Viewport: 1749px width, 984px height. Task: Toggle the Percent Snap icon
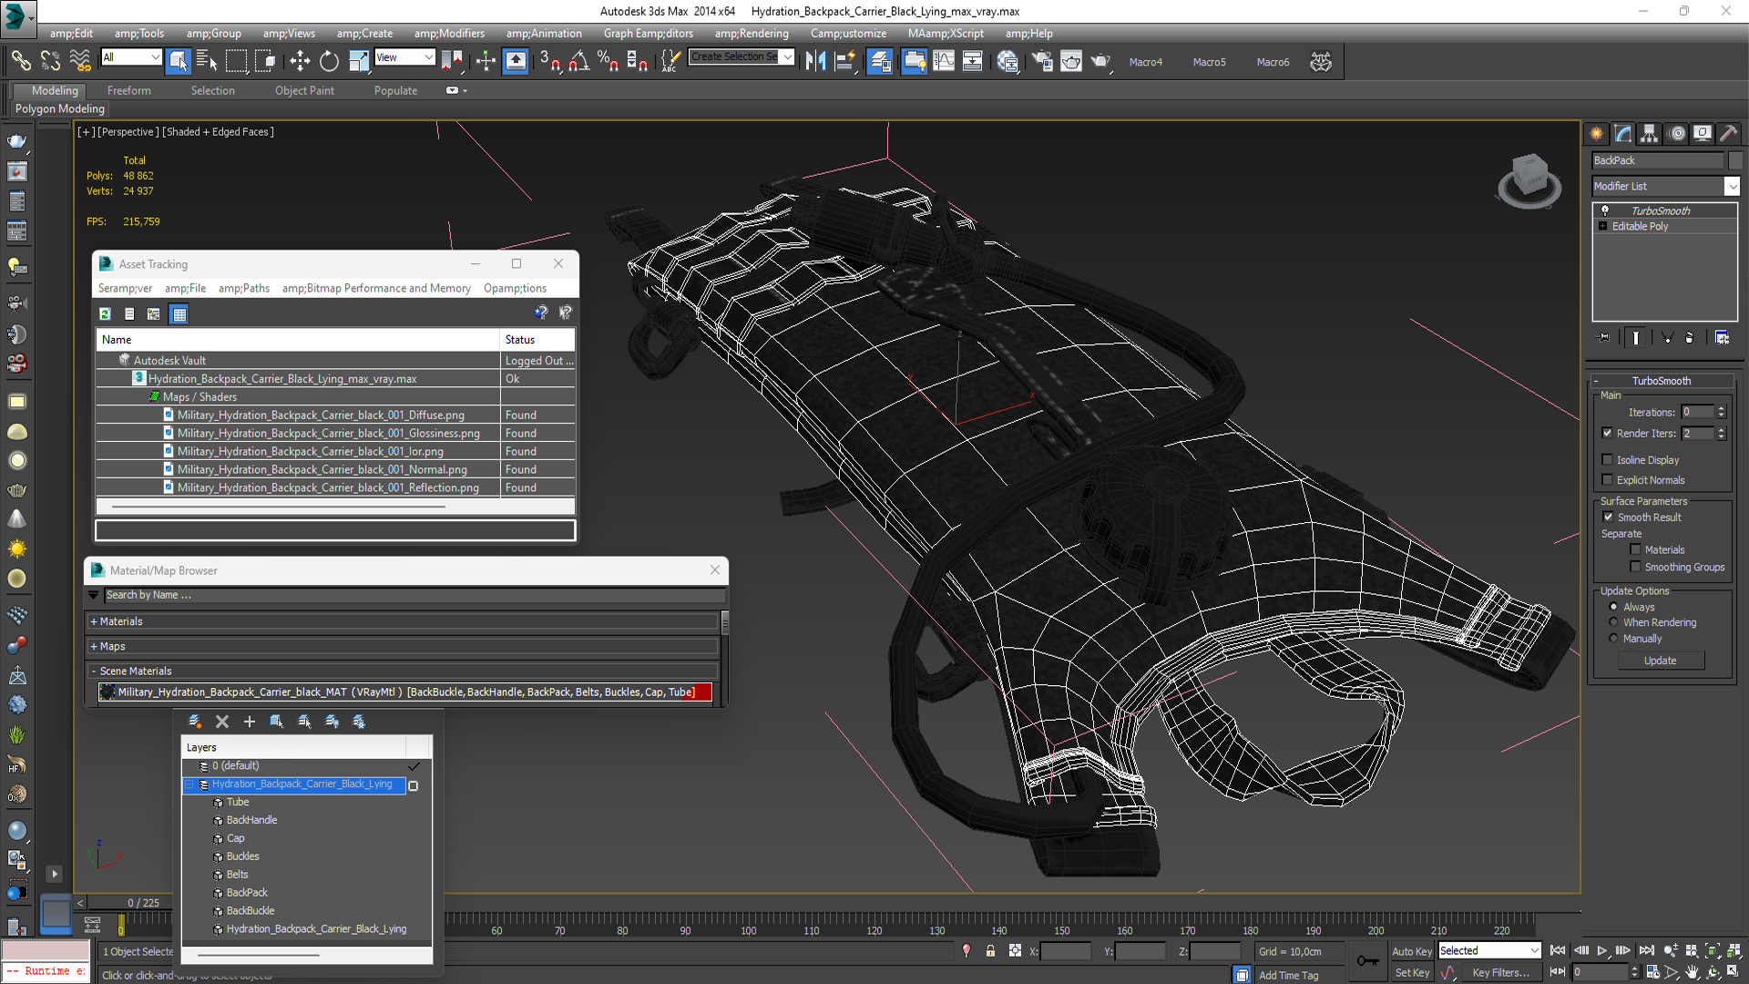[608, 61]
